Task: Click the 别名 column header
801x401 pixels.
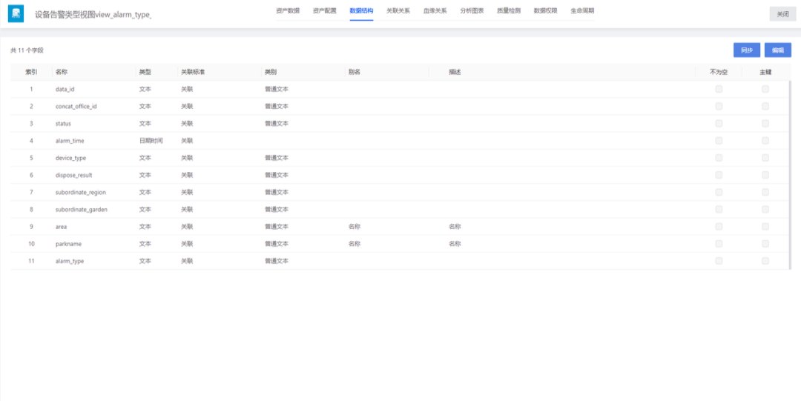Action: click(x=355, y=72)
